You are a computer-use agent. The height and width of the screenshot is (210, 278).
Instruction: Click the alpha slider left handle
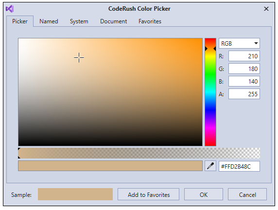point(19,153)
